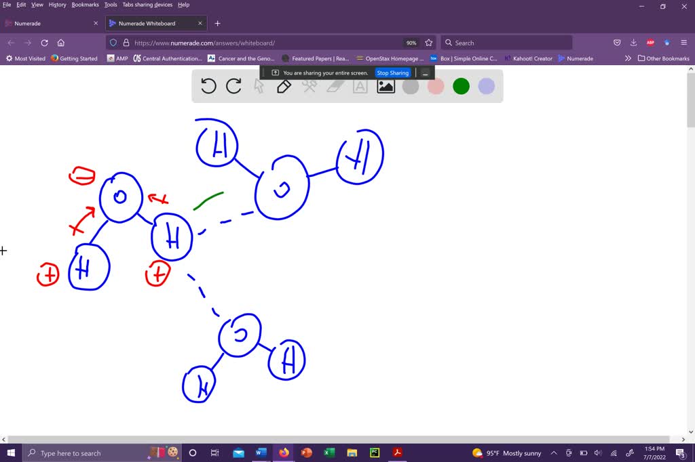Expand the hidden bookmarks chevron on the bookmarks bar

tap(628, 58)
